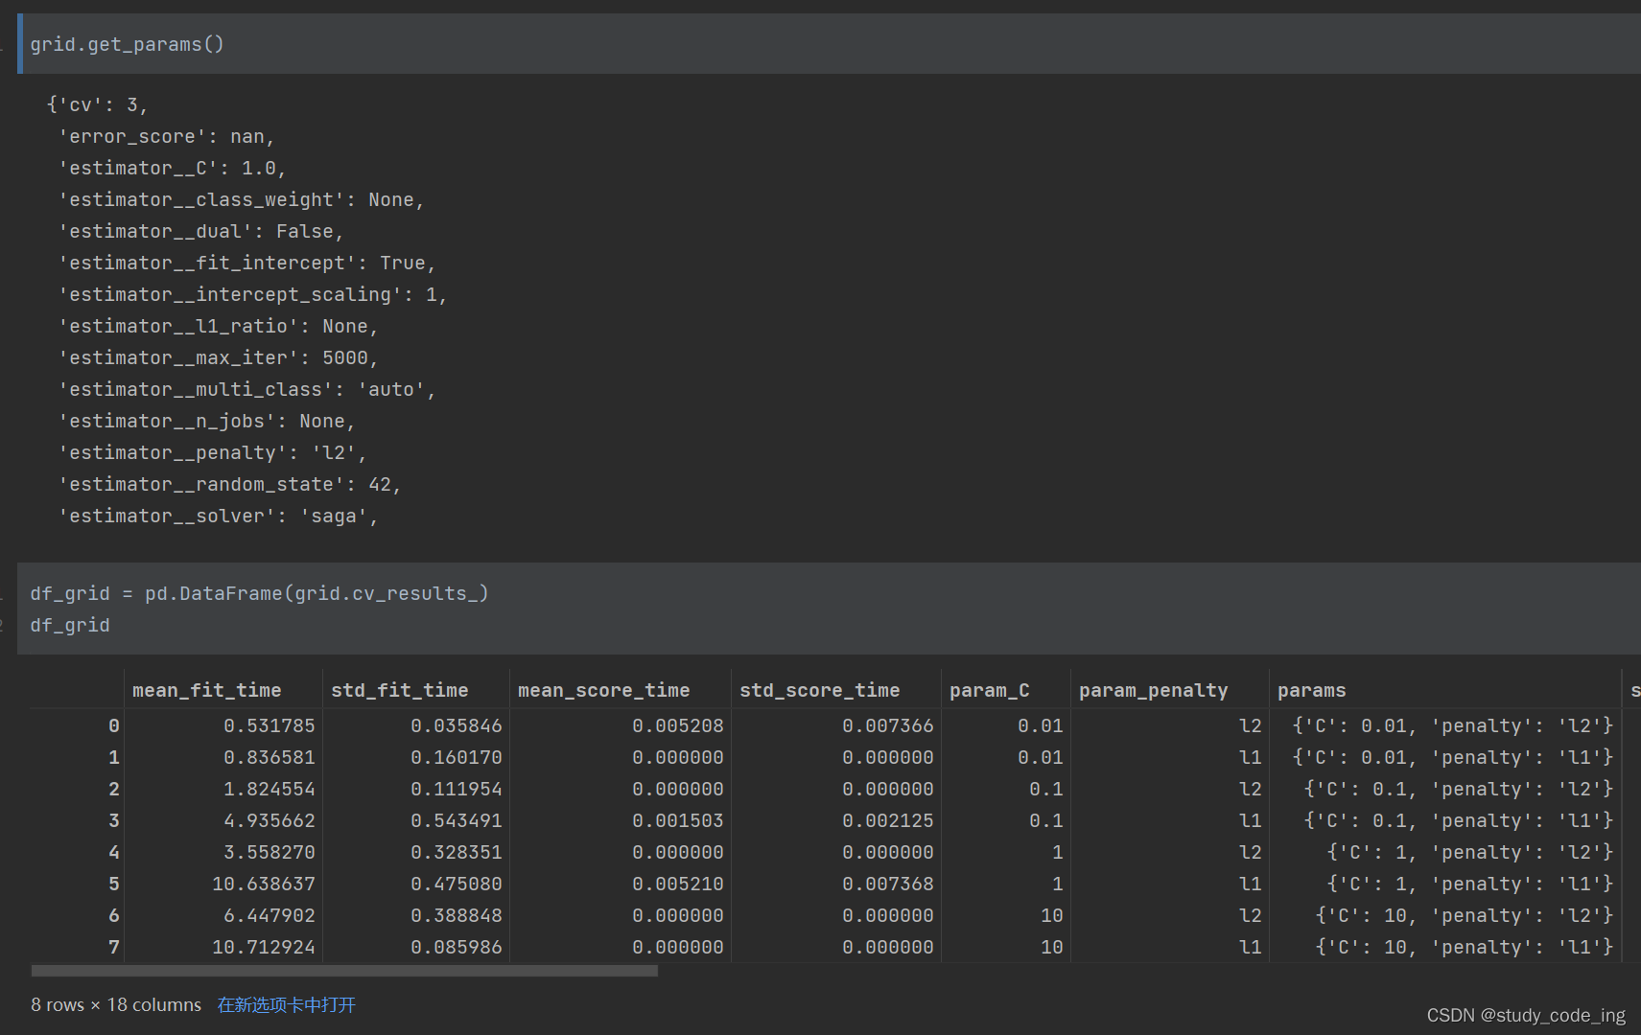Click the std_fit_time column header
The height and width of the screenshot is (1035, 1641).
tap(399, 689)
